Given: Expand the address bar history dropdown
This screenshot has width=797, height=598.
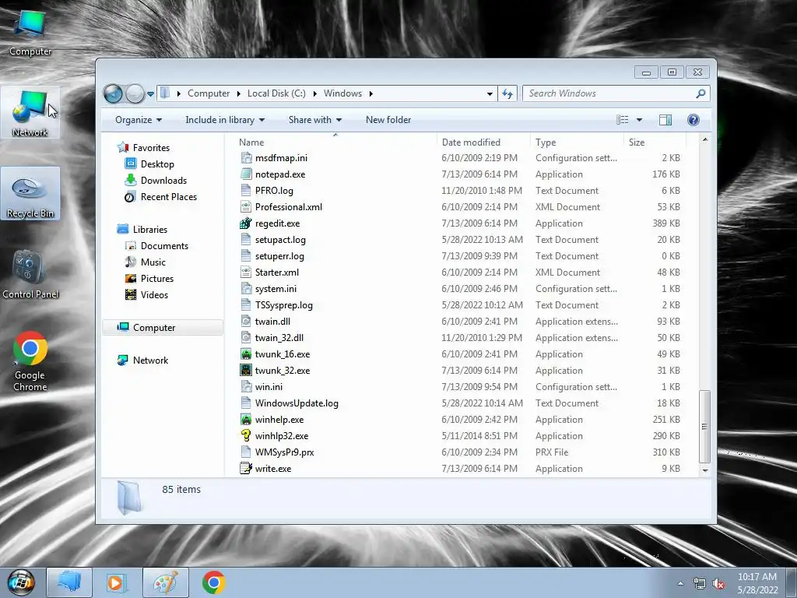Looking at the screenshot, I should (x=490, y=93).
